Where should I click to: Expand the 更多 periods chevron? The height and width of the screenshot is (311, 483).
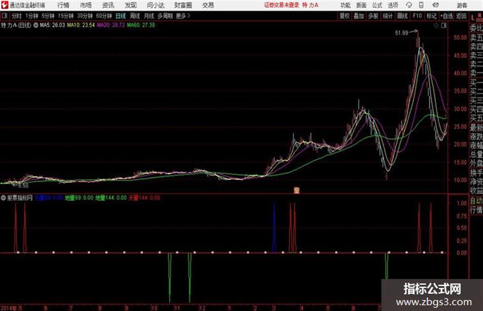(183, 16)
